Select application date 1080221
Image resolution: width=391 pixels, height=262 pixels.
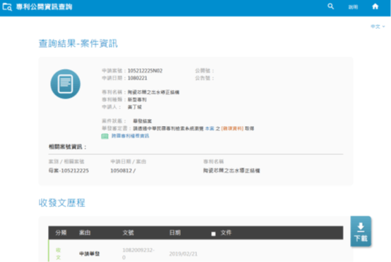point(138,78)
